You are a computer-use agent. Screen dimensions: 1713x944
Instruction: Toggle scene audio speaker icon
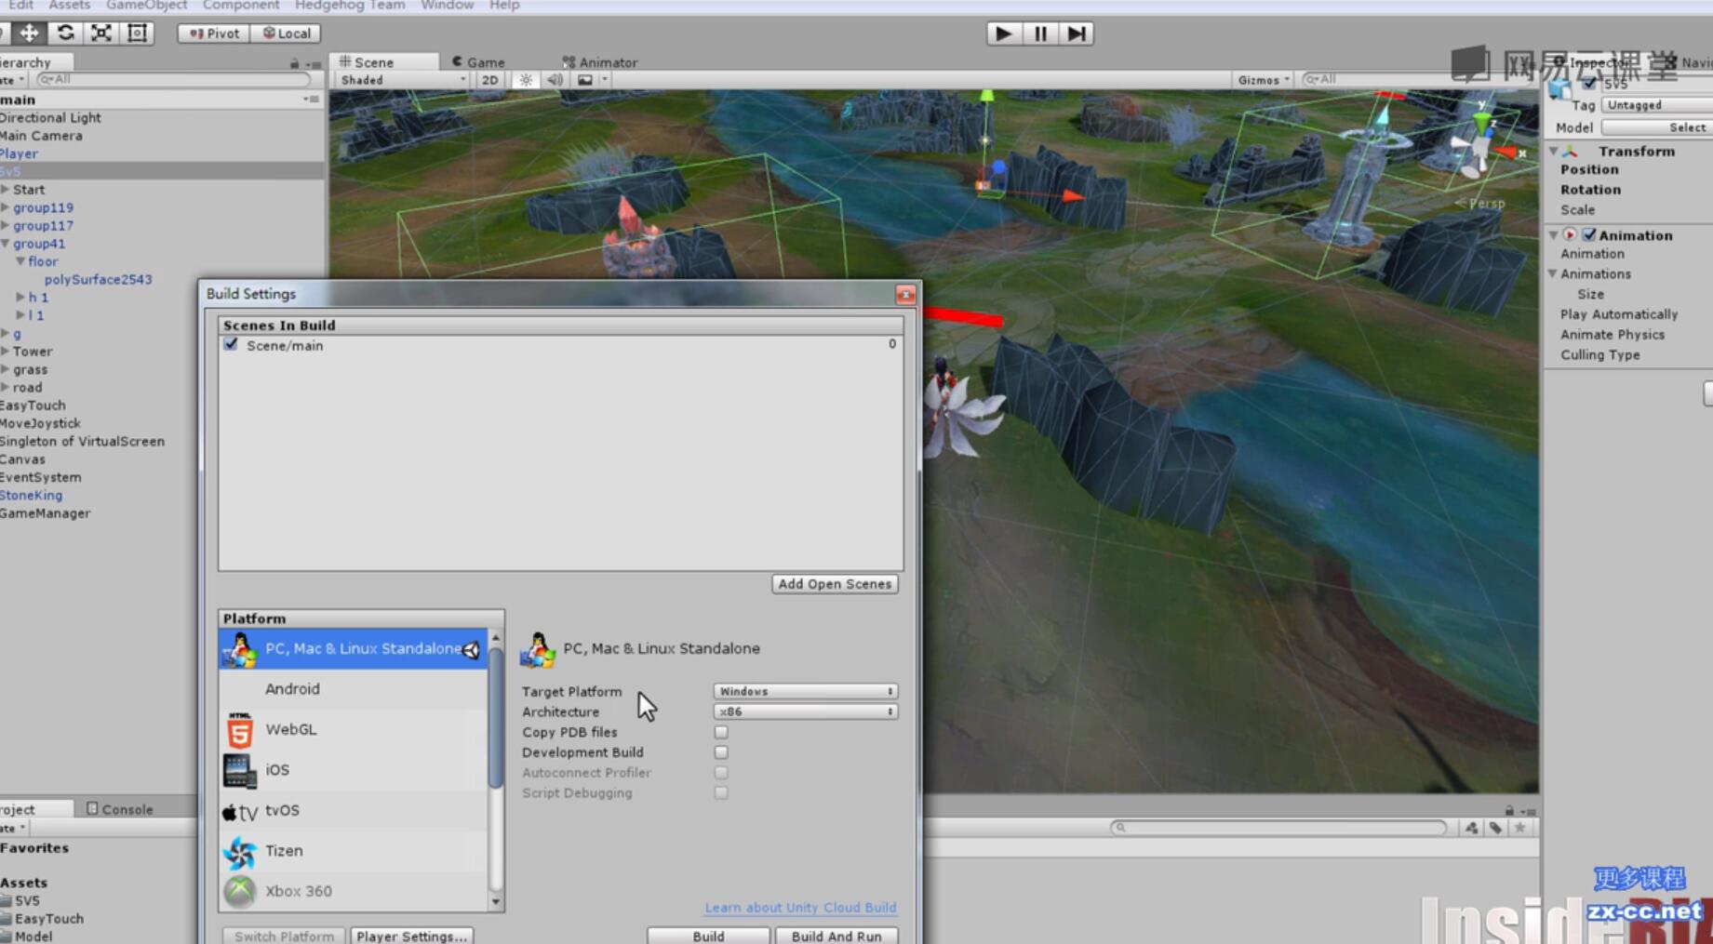pyautogui.click(x=555, y=80)
